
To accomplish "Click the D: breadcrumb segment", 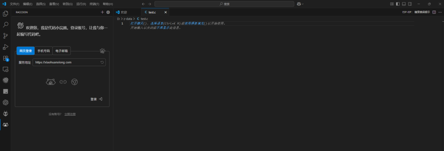I will 118,18.
